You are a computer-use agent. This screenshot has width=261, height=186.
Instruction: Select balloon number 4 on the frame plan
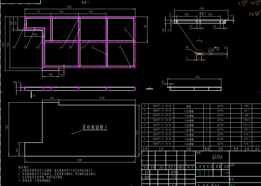[x=93, y=46]
